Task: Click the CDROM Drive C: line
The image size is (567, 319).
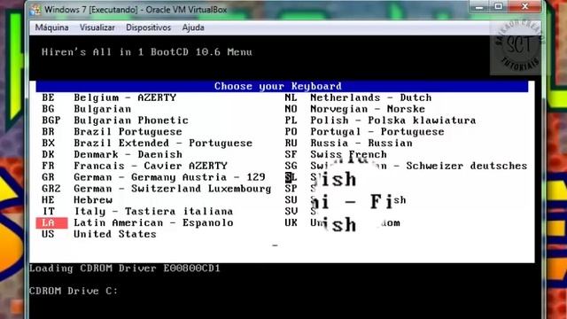Action: [74, 291]
